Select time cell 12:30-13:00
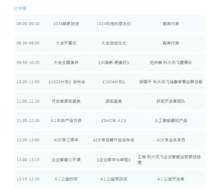 (x=28, y=140)
